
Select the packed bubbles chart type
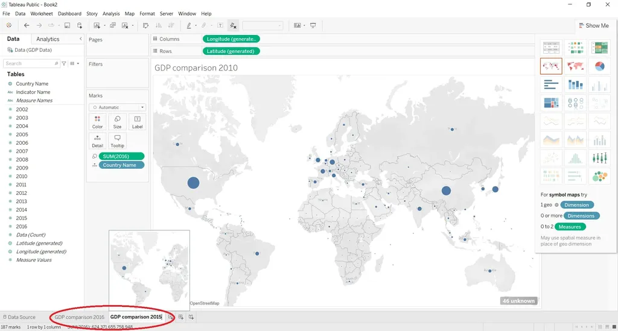click(x=599, y=176)
